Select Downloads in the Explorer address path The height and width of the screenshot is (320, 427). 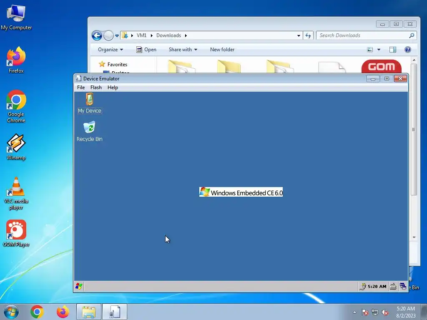(x=168, y=35)
